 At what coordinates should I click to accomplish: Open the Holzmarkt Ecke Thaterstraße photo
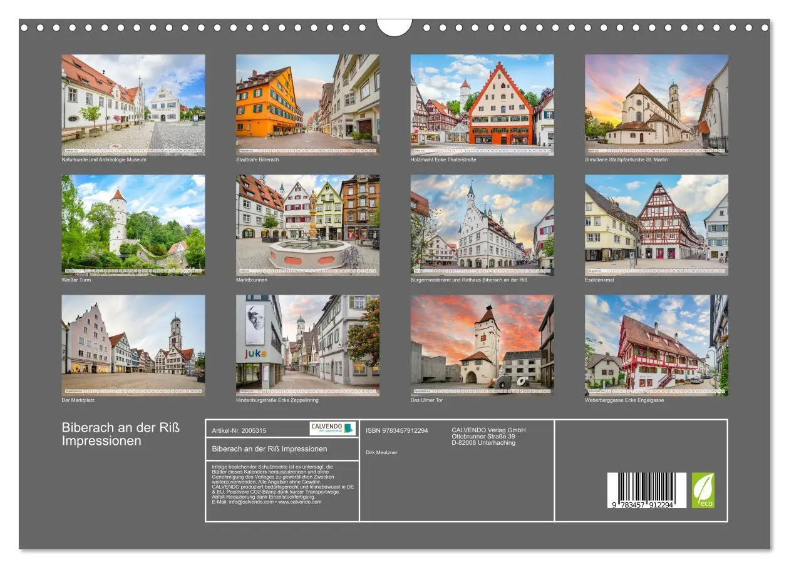pos(482,104)
